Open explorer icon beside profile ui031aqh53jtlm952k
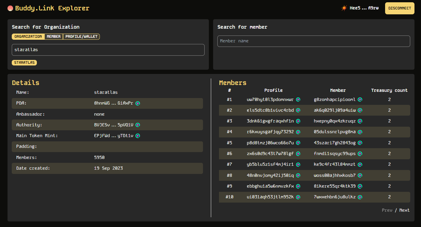Screen dimensions: 421x227 298,197
